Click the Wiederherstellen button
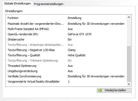 [114, 90]
